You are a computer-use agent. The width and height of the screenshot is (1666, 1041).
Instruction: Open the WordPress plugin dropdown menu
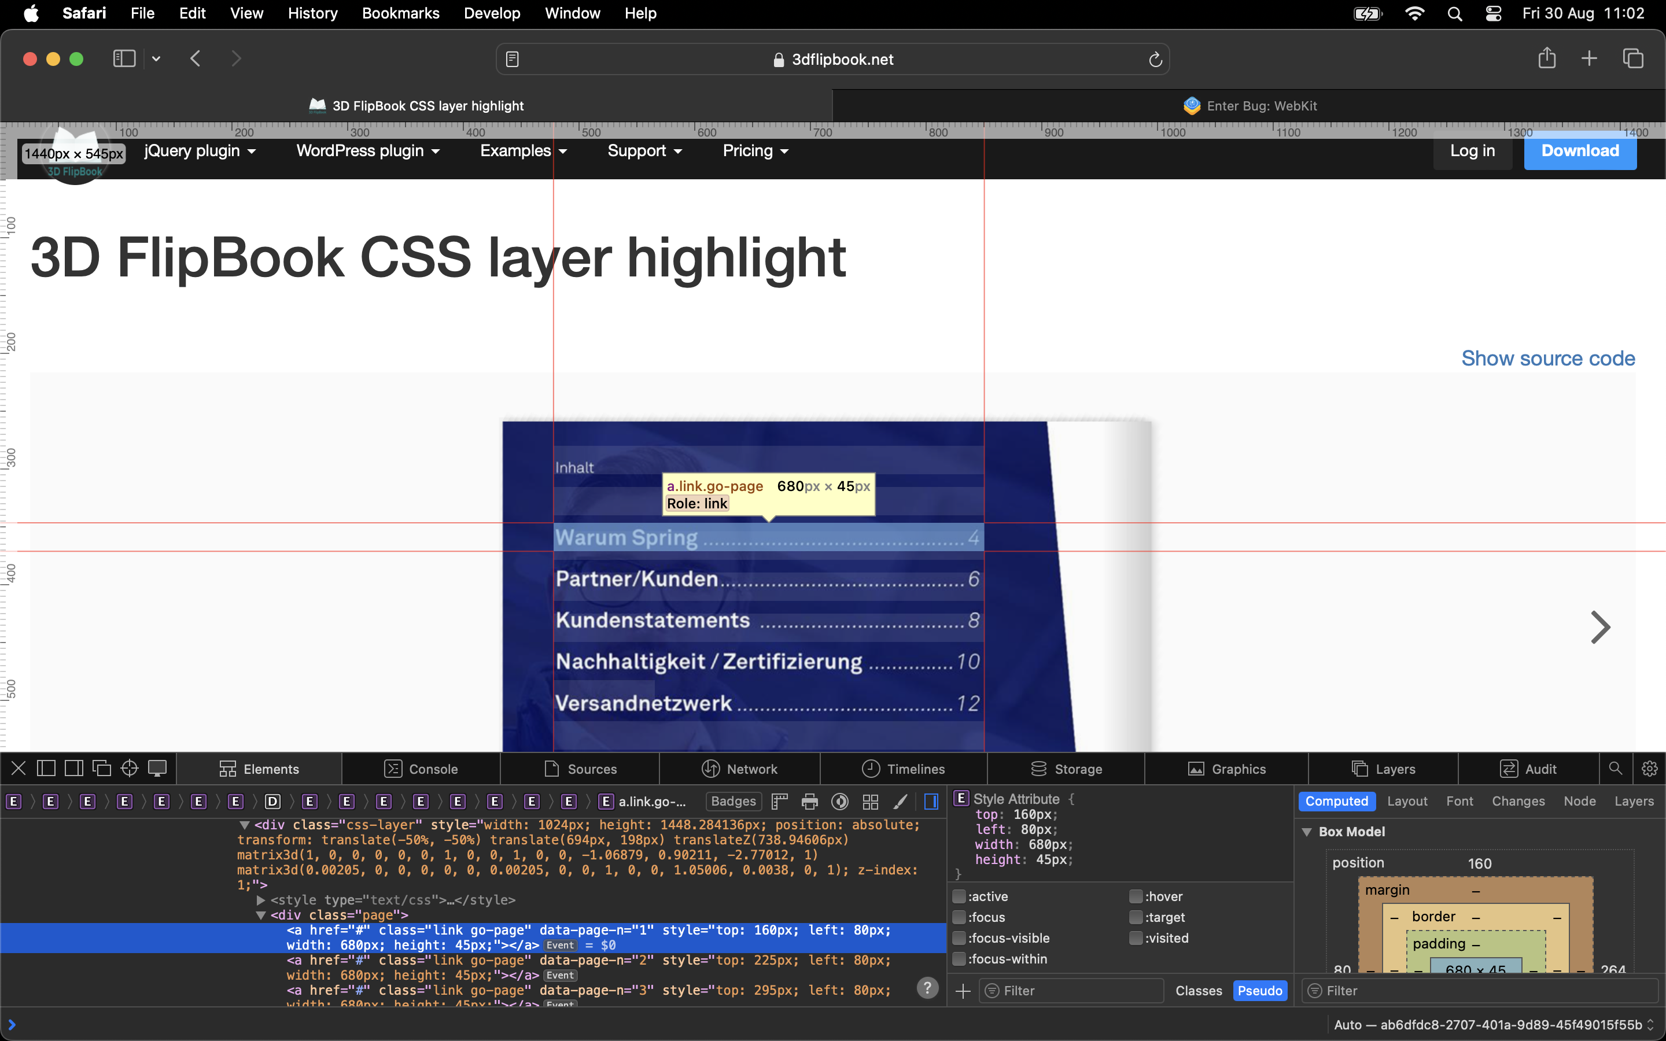[368, 151]
